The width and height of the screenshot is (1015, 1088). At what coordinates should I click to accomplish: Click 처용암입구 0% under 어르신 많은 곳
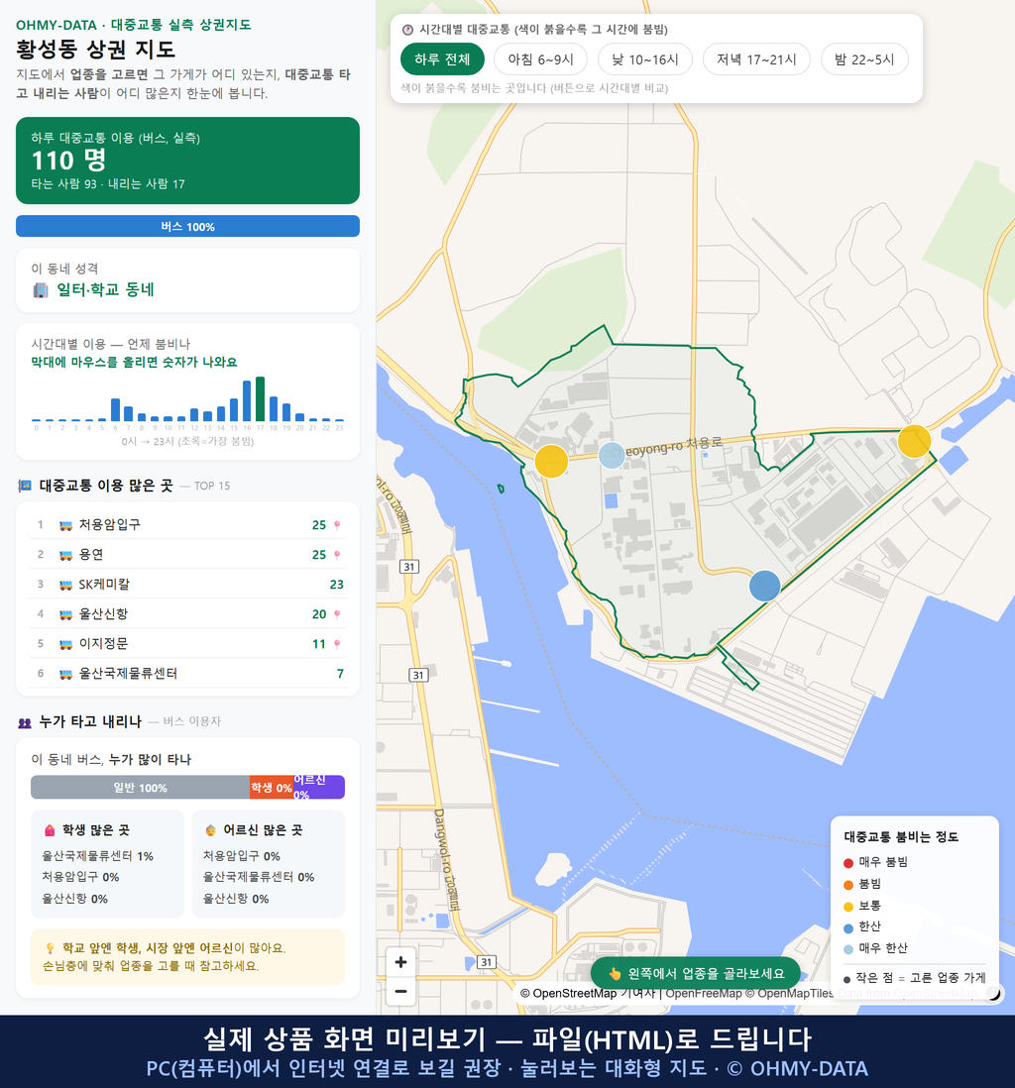coord(242,856)
